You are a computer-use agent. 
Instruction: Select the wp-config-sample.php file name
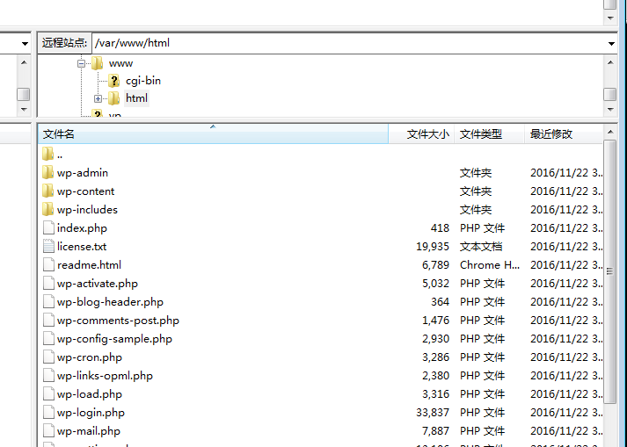click(x=114, y=339)
